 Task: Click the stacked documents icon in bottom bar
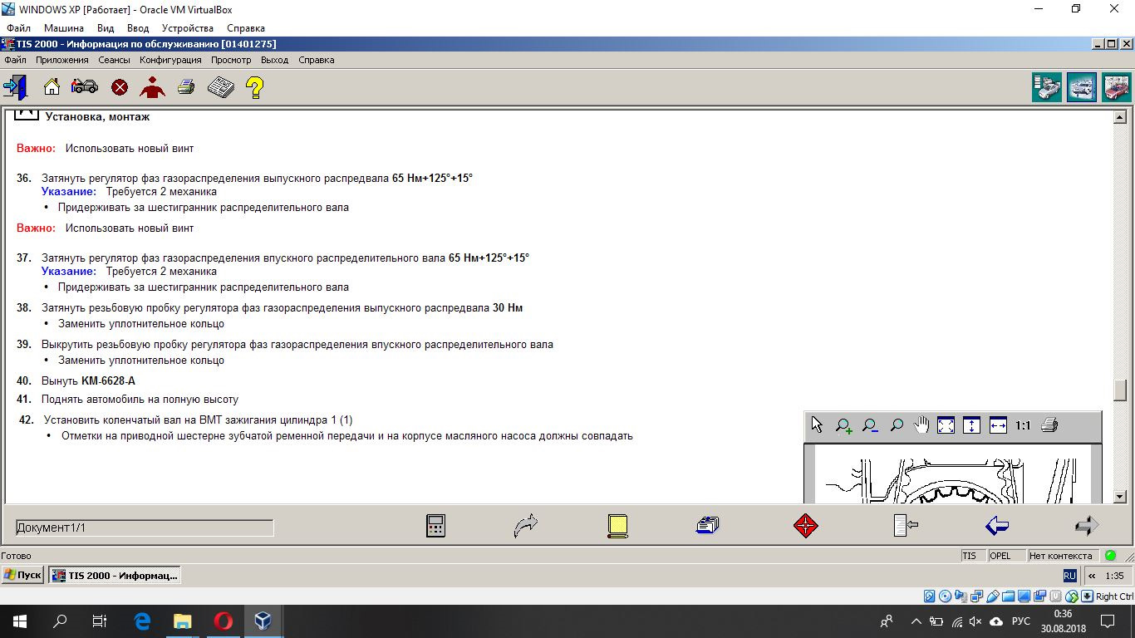(x=708, y=525)
